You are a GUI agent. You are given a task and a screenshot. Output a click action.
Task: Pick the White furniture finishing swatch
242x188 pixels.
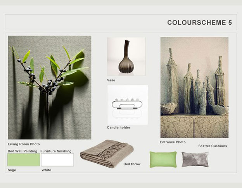coord(57,160)
